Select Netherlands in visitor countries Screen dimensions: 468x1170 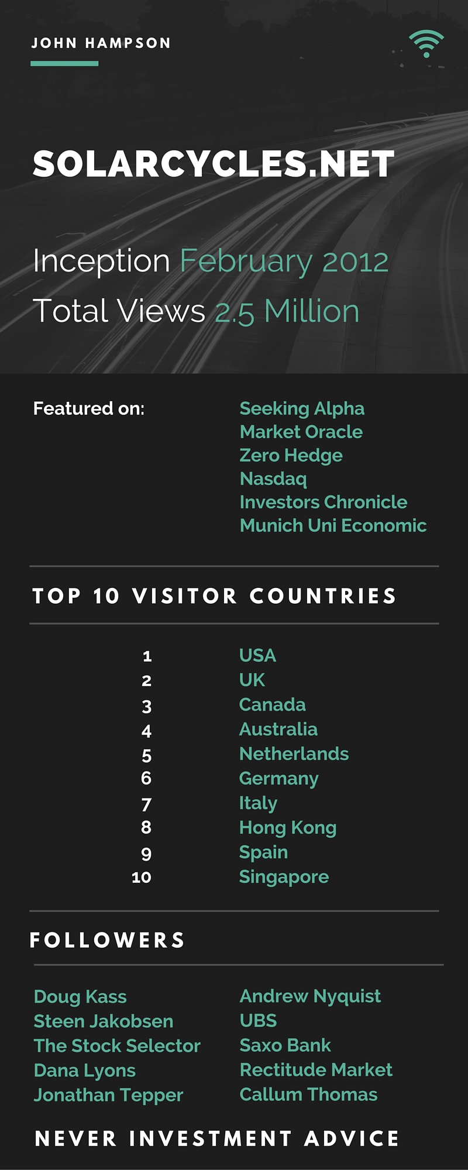(294, 753)
